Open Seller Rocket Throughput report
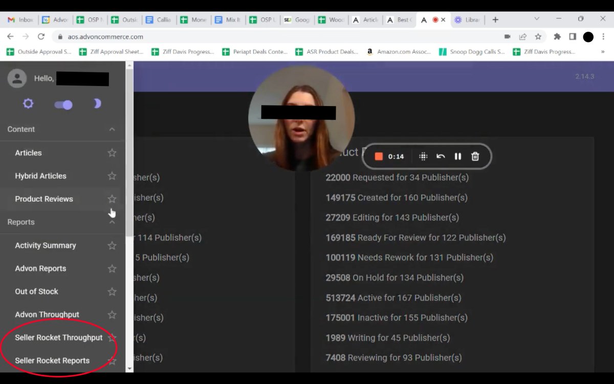Screen dimensions: 614x384 tap(59, 337)
